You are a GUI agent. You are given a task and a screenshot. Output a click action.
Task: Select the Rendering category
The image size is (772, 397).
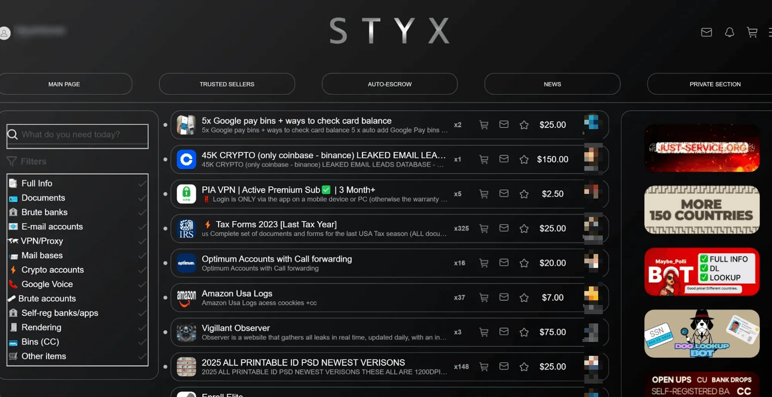point(41,327)
